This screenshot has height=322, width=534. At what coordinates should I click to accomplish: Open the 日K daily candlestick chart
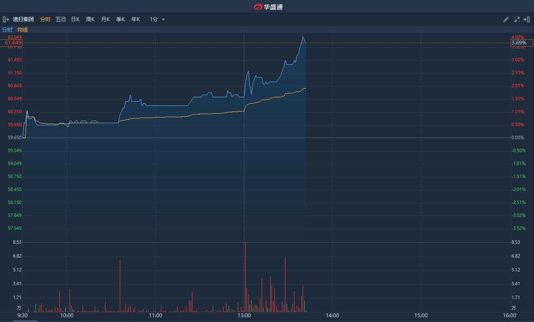point(75,19)
